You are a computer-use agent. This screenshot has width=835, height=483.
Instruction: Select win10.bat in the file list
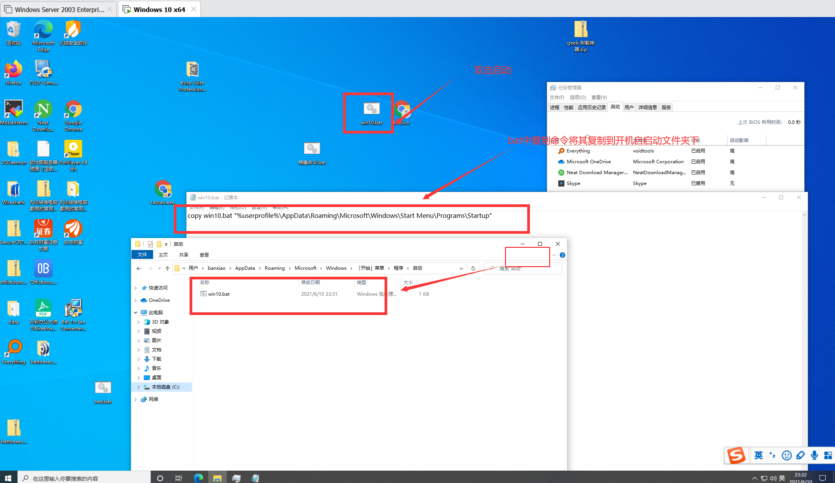click(219, 294)
